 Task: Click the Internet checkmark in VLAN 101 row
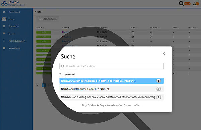(151, 37)
